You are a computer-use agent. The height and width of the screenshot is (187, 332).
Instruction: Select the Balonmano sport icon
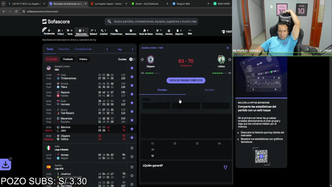131,32
